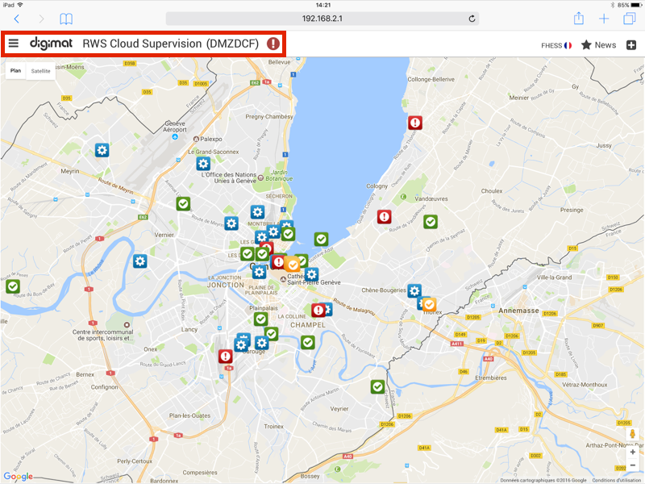Viewport: 645px width, 484px height.
Task: Click the Palexpo place label
Action: (211, 139)
